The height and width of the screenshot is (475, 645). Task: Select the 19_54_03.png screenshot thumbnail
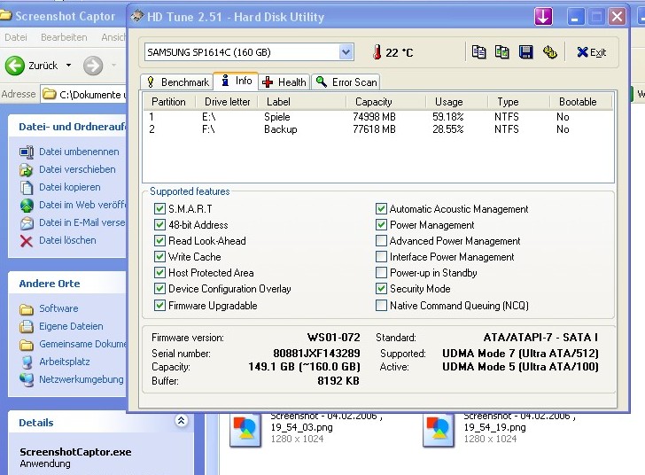tap(245, 430)
